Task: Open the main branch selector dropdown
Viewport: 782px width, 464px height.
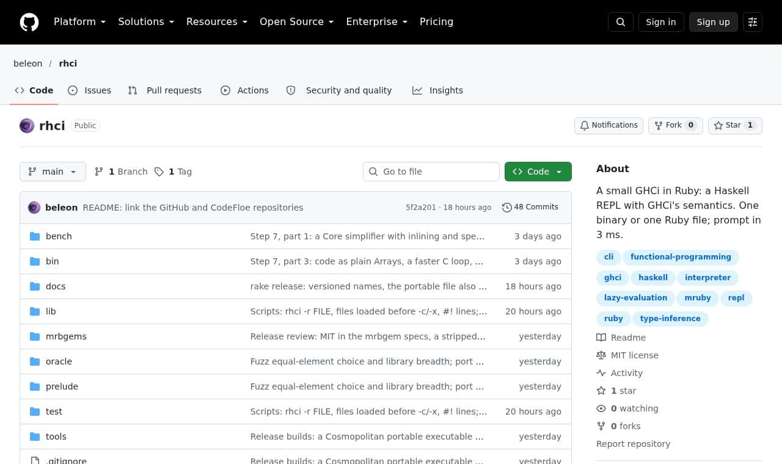Action: 53,172
